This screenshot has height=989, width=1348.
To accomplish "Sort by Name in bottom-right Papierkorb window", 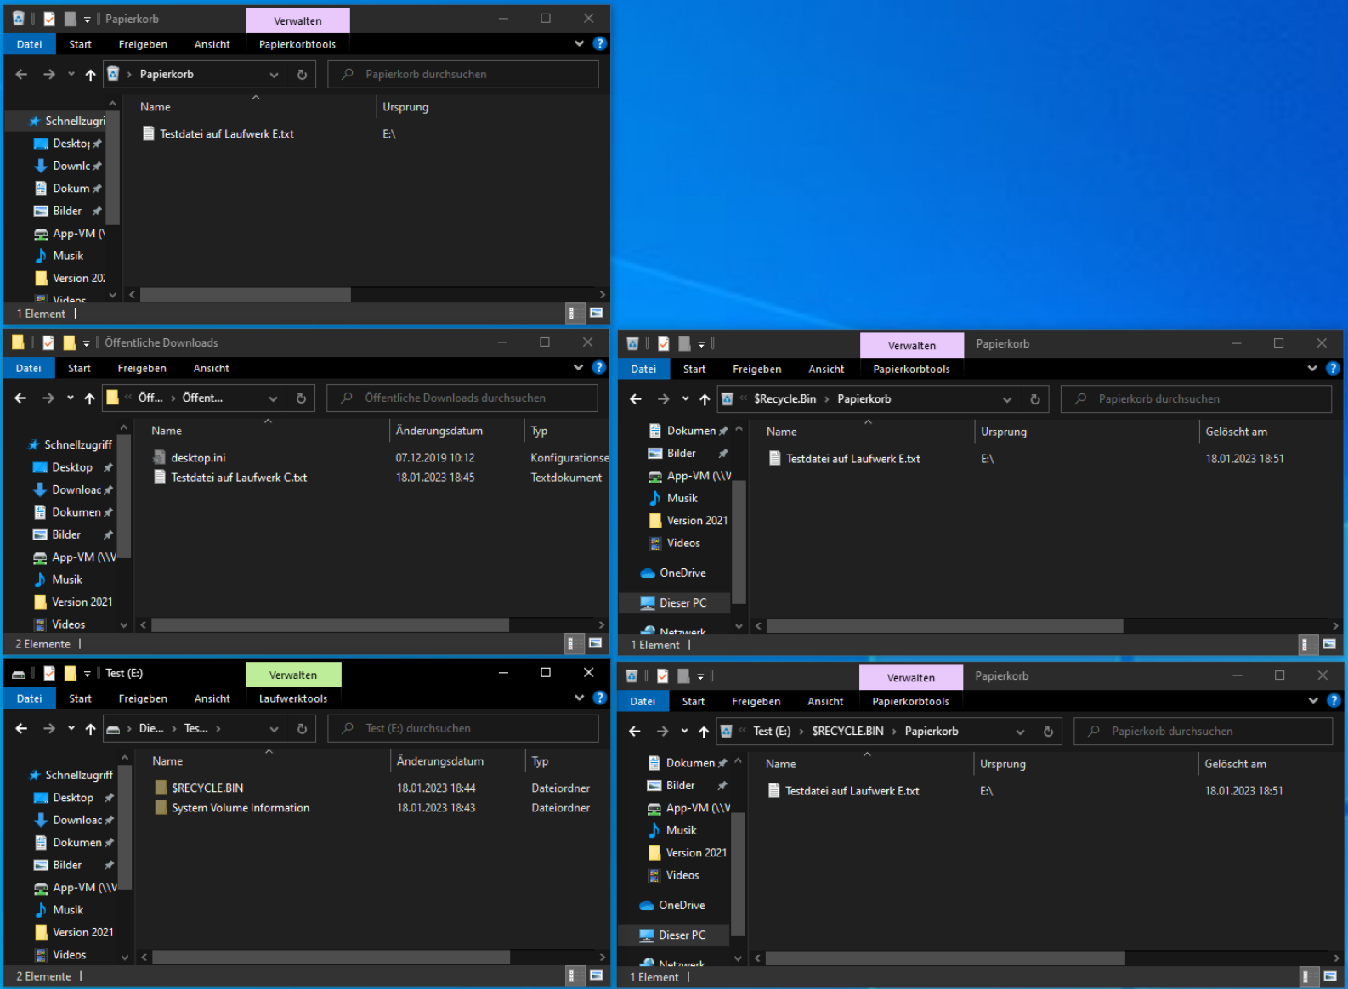I will 781,764.
